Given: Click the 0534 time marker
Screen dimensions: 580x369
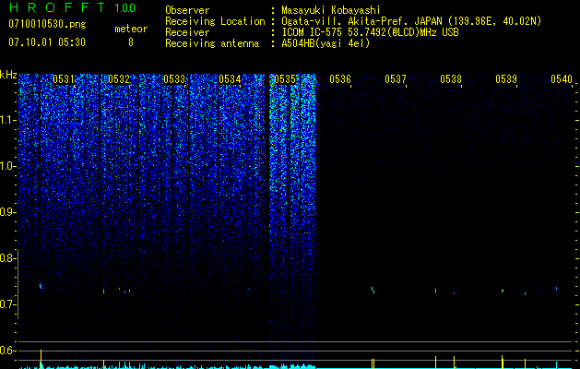Looking at the screenshot, I should [230, 79].
